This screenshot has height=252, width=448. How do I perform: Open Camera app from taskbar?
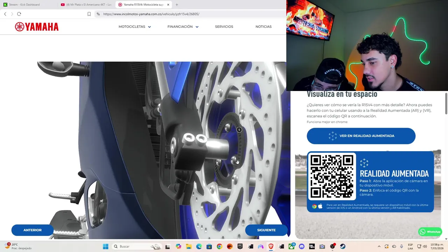(322, 246)
